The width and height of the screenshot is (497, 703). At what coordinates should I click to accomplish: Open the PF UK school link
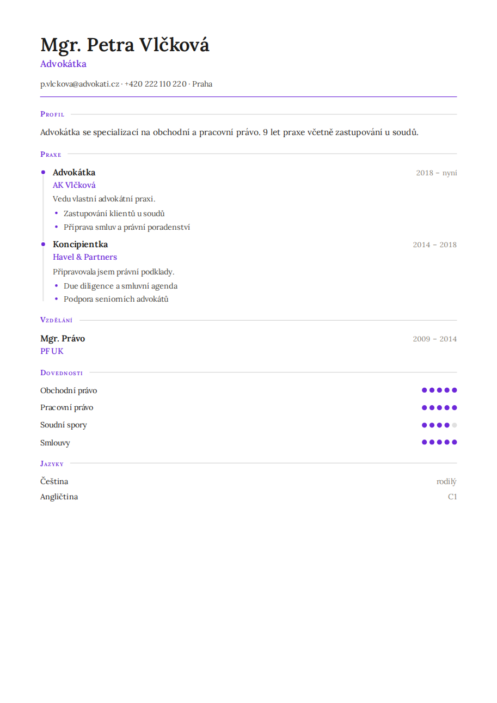click(x=52, y=351)
